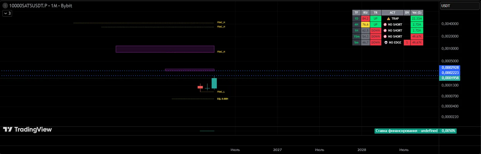Click the blue price label 0,0002928
481x154 pixels.
coord(450,68)
